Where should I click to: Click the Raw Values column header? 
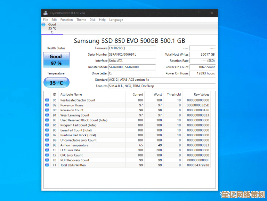point(201,94)
